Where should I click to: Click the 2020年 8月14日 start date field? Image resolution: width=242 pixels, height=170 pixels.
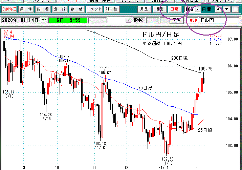click(x=20, y=20)
